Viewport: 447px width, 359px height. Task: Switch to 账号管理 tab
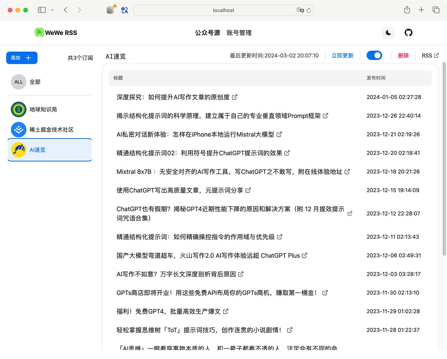pos(239,33)
